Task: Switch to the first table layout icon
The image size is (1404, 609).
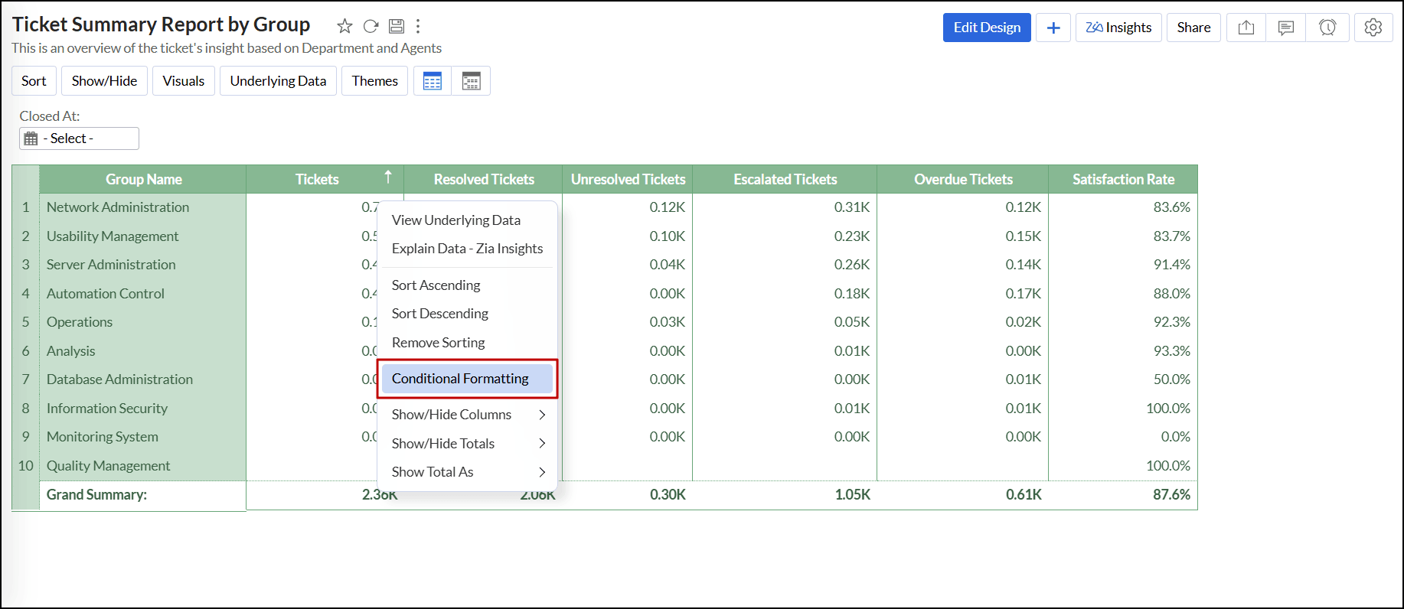Action: pyautogui.click(x=433, y=81)
